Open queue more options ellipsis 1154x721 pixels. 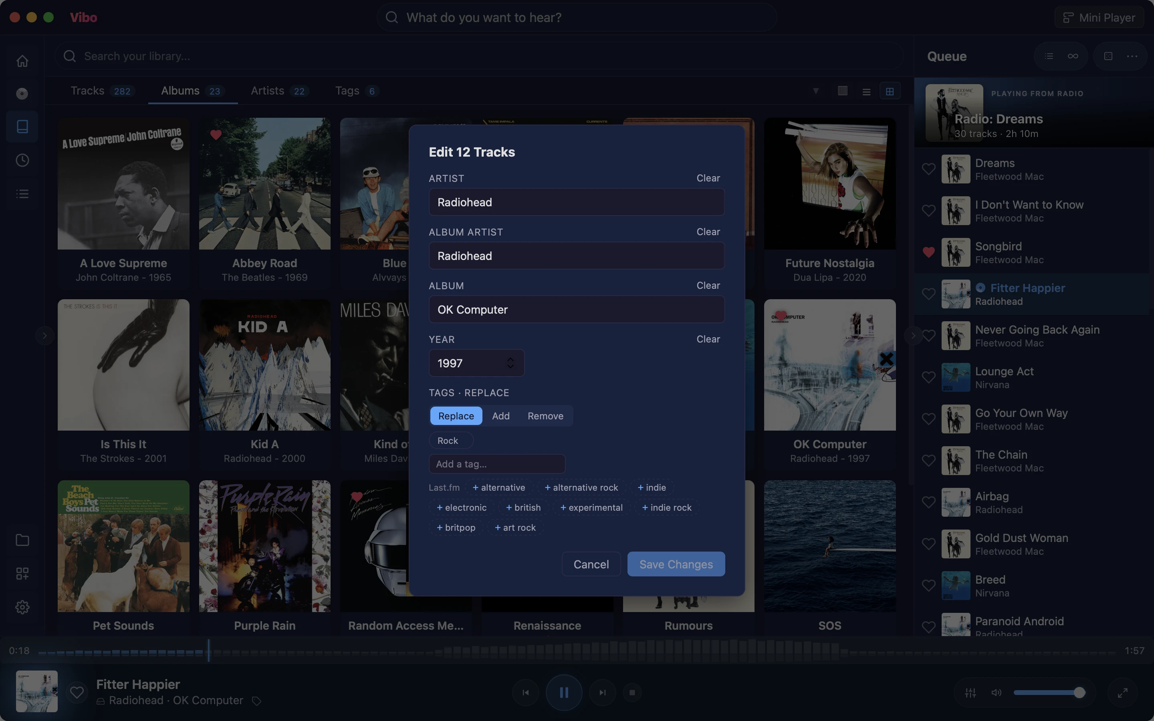[x=1132, y=56]
